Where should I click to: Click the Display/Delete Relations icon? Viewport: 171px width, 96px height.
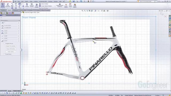pos(60,5)
